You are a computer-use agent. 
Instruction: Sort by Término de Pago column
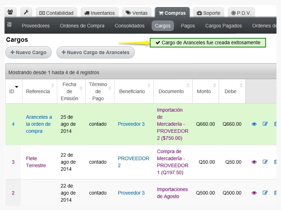100,91
